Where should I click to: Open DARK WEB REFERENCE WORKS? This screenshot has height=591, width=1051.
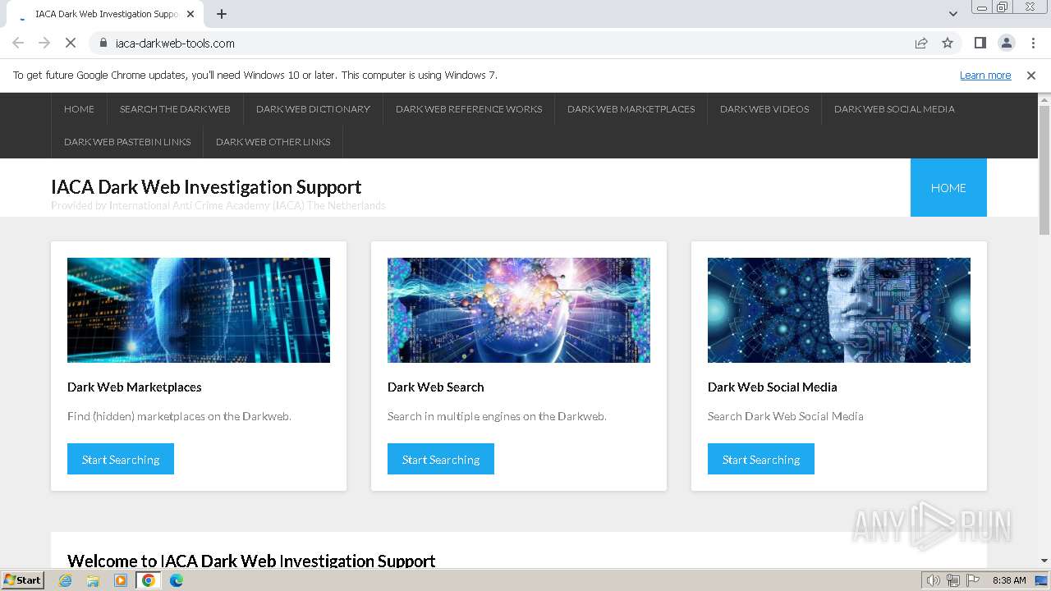[x=469, y=109]
